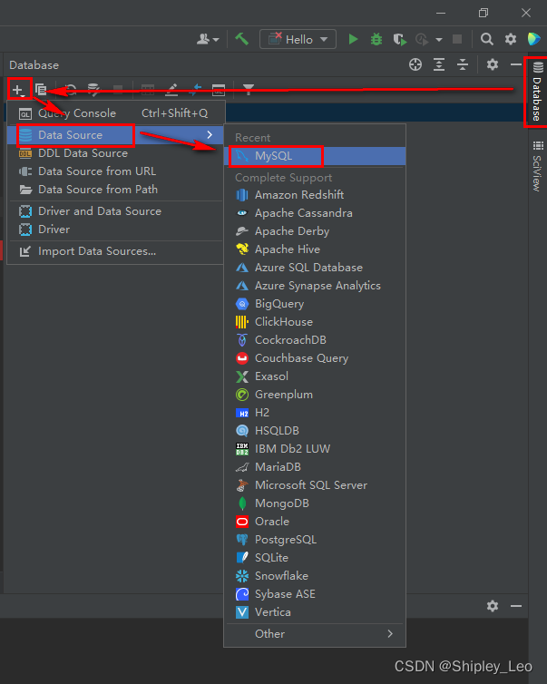Click Collapse All in Database panel header
The height and width of the screenshot is (684, 547).
coord(463,65)
